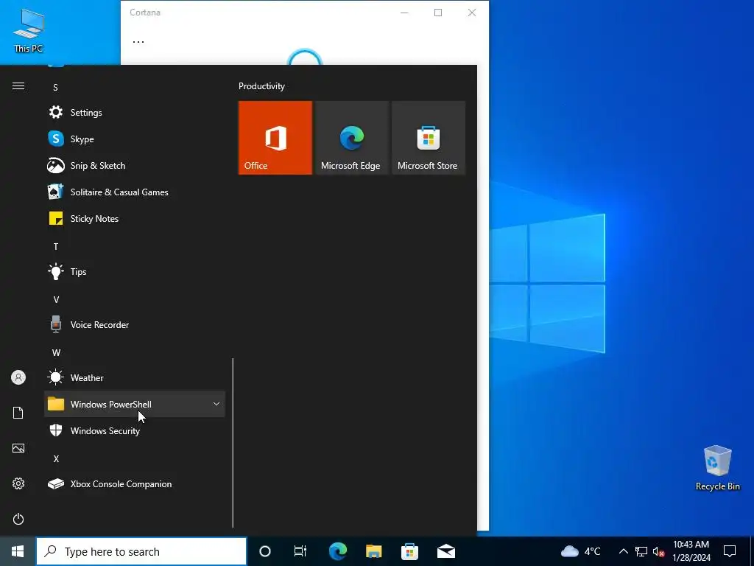The width and height of the screenshot is (754, 566).
Task: Open Settings gear in Start sidebar
Action: click(x=18, y=483)
